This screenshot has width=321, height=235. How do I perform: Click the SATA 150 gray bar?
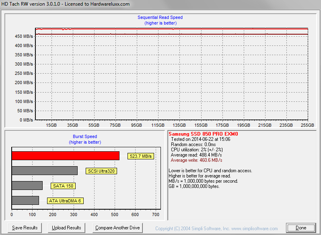(x=27, y=186)
